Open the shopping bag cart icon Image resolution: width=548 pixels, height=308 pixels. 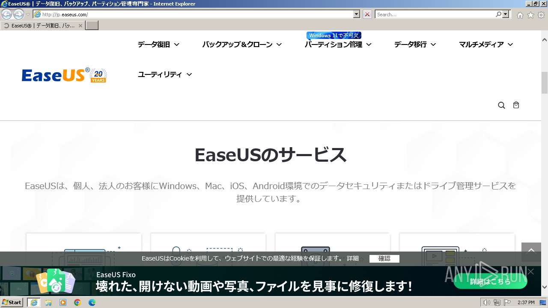pyautogui.click(x=516, y=105)
